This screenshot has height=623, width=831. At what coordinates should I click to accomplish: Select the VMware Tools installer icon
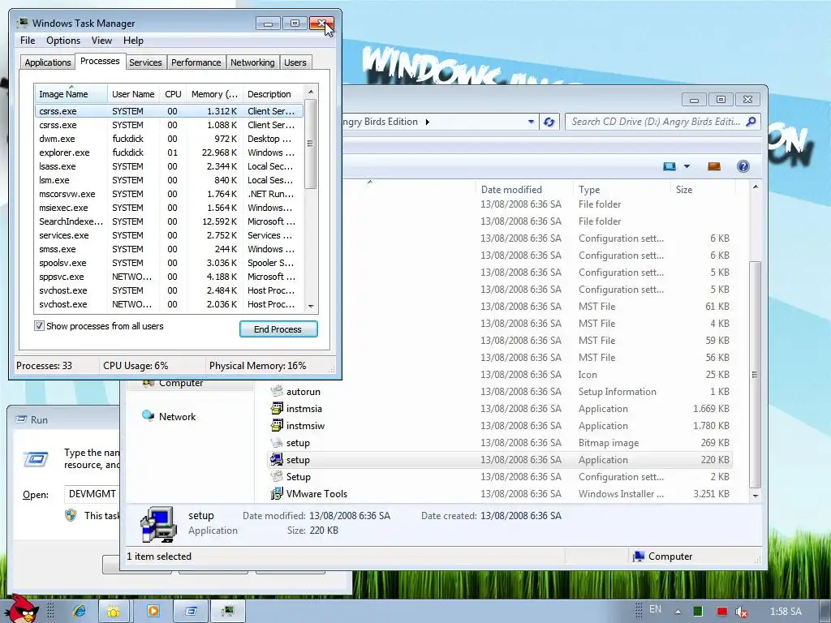pyautogui.click(x=277, y=493)
